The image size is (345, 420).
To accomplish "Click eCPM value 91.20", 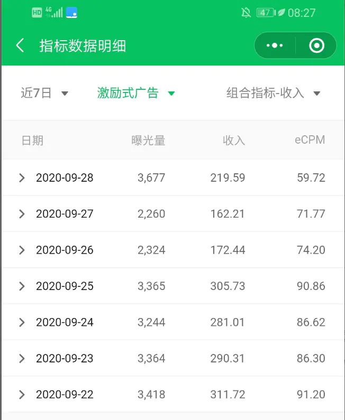I will (x=311, y=395).
